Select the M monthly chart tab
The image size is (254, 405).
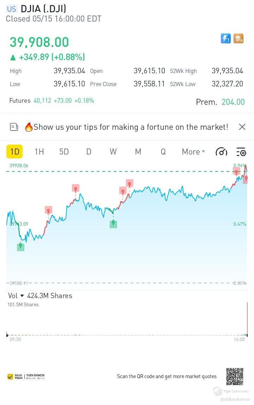[x=138, y=152]
